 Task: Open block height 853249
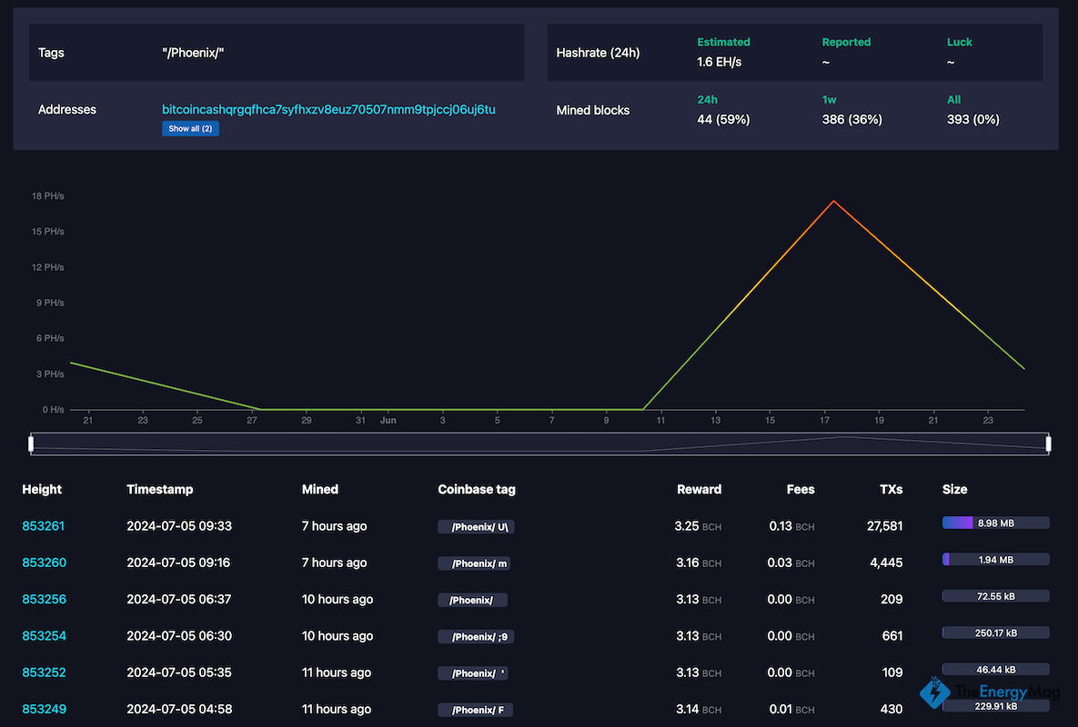click(x=44, y=709)
